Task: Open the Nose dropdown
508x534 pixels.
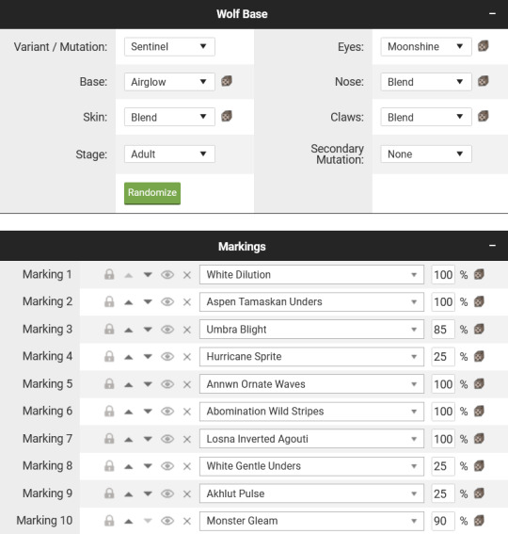Action: pyautogui.click(x=426, y=82)
